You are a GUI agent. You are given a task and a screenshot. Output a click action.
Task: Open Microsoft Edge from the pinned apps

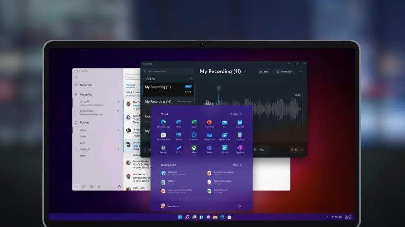click(163, 122)
